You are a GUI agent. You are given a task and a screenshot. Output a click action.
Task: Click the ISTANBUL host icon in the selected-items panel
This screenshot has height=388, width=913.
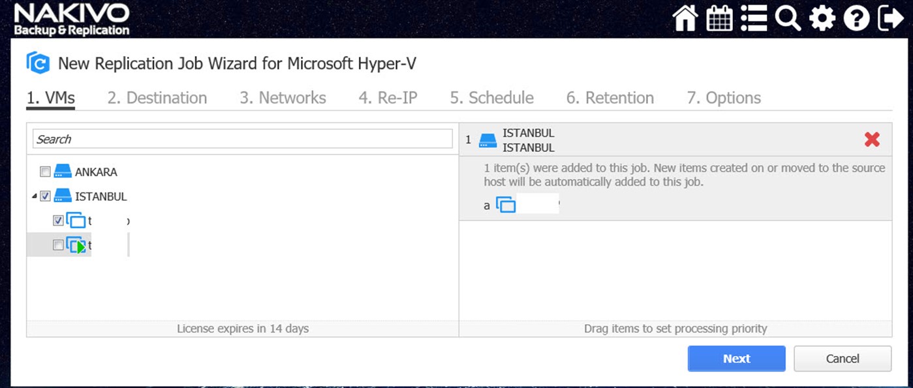(488, 140)
